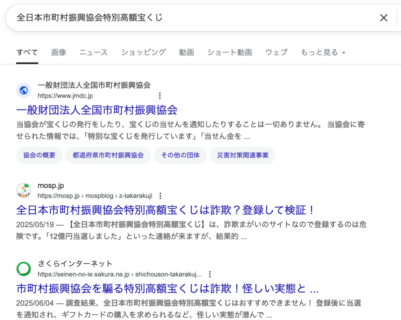The image size is (401, 320).
Task: Open the ニュース tab
Action: (93, 52)
